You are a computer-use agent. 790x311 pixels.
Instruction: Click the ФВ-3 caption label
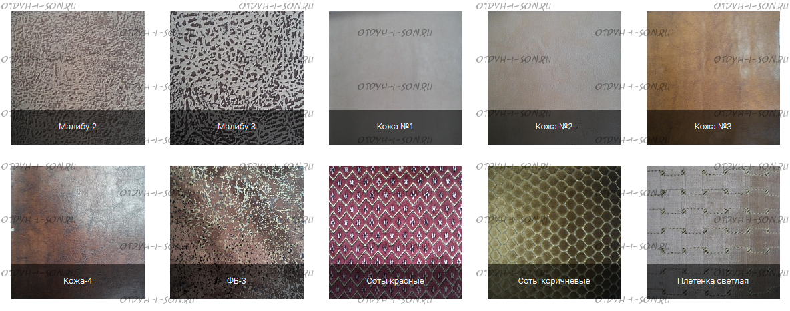tap(237, 281)
